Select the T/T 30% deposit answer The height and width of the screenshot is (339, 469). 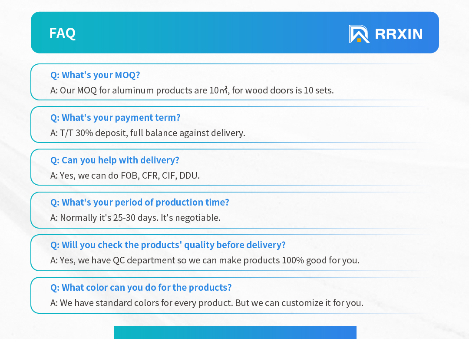(x=148, y=133)
